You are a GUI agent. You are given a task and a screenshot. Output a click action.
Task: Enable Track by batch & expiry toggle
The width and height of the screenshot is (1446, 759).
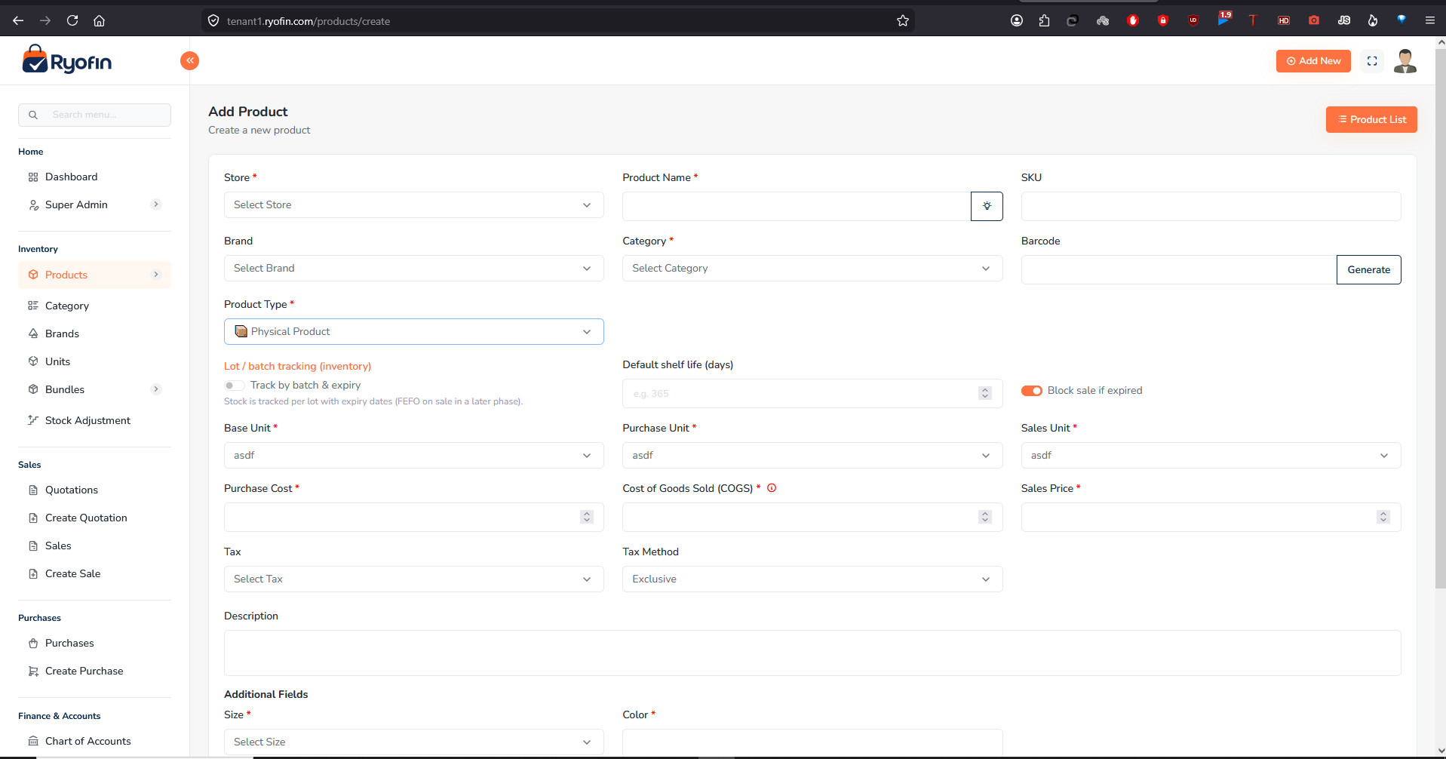pos(233,386)
